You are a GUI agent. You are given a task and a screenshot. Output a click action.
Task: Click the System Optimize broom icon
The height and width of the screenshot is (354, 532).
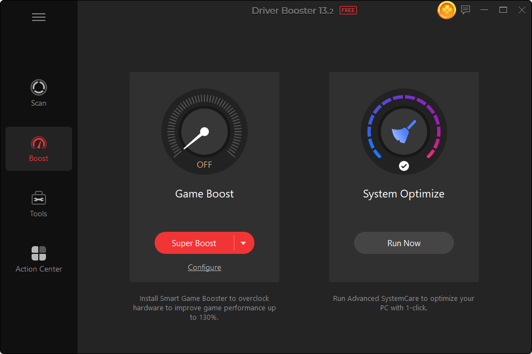[x=403, y=133]
